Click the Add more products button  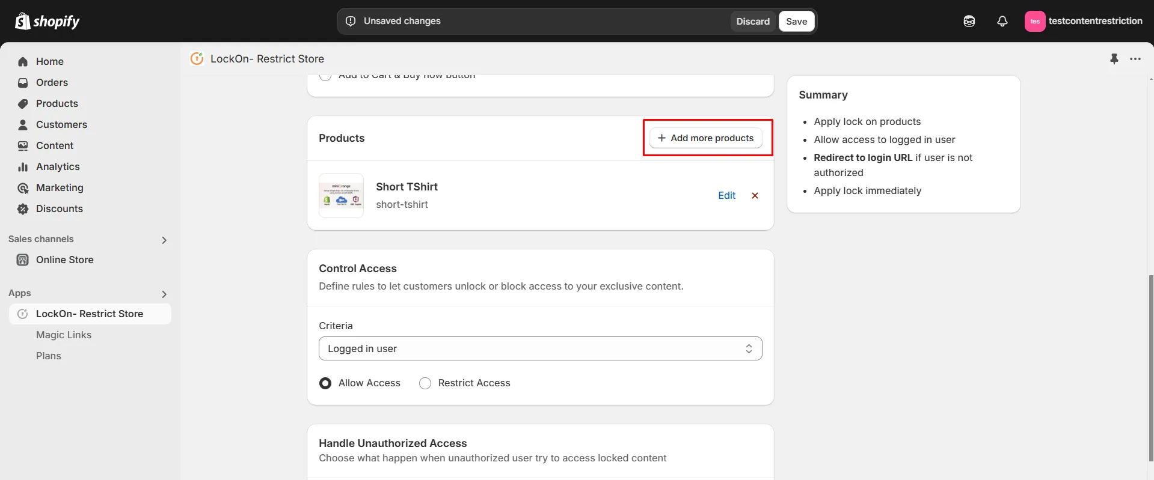tap(706, 138)
